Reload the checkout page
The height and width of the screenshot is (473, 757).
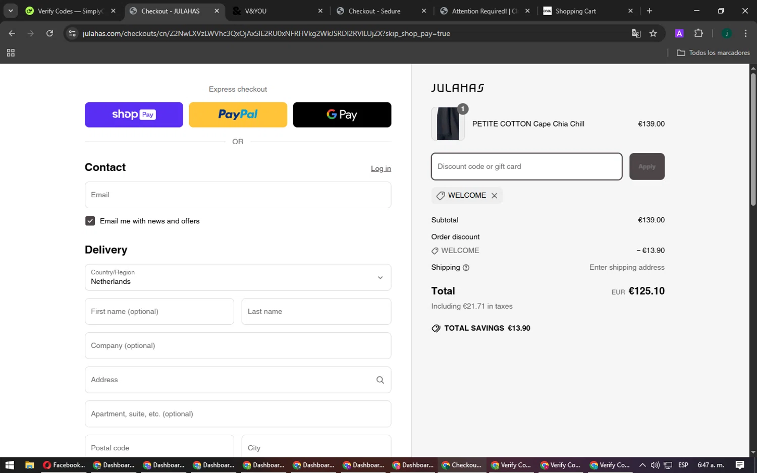[x=49, y=33]
